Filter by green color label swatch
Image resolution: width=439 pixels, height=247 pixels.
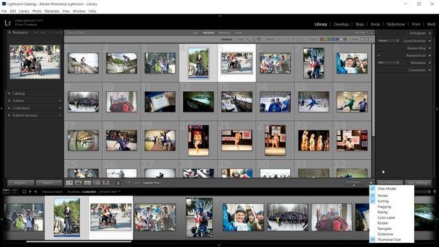[x=329, y=40]
